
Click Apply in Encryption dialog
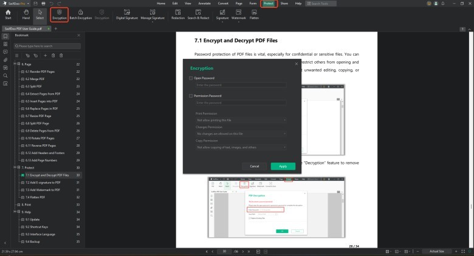(x=283, y=166)
